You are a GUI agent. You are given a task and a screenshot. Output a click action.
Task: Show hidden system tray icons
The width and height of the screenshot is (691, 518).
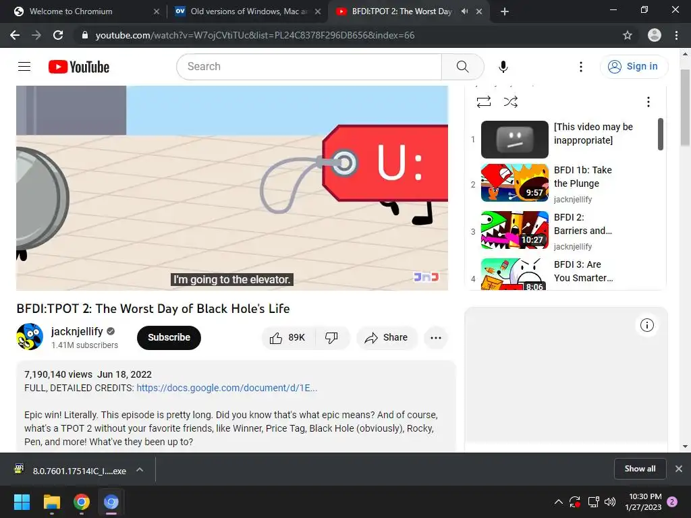point(558,502)
